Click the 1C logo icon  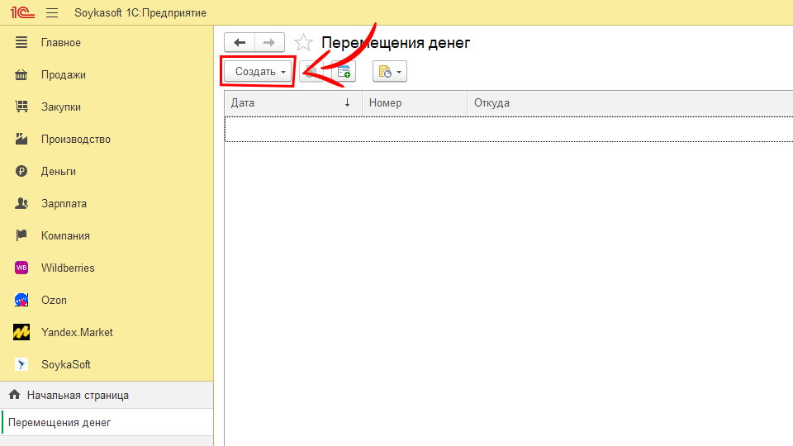pyautogui.click(x=21, y=13)
